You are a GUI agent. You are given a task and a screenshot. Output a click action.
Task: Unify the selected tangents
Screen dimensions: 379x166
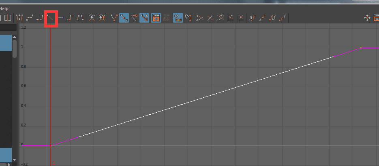pos(124,18)
